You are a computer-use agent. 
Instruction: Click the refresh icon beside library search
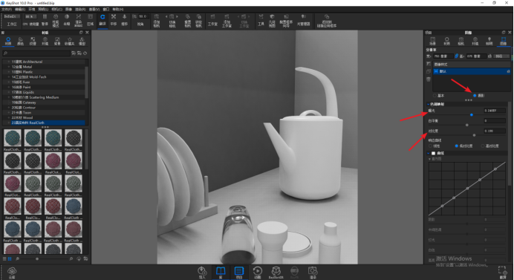(x=85, y=53)
